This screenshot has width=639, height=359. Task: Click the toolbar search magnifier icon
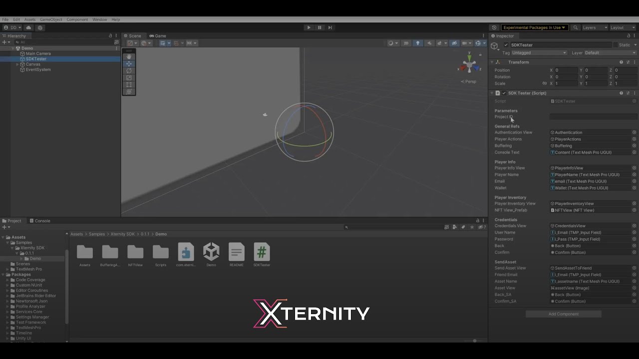575,27
